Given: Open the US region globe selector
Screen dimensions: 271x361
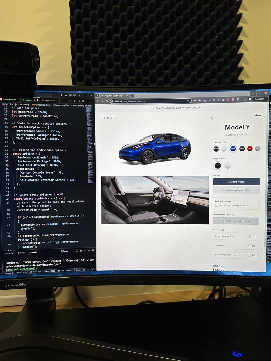Looking at the screenshot, I should point(258,115).
